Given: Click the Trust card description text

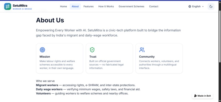Looking at the screenshot, I should 106,65.
